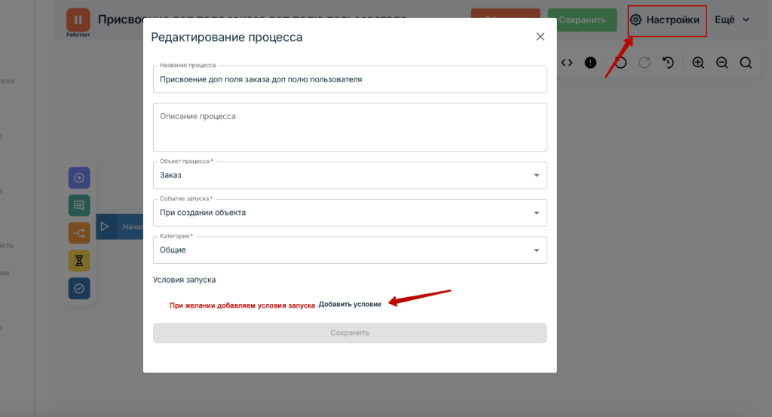Screen dimensions: 772x417
Task: Open the Объект процесса dropdown
Action: click(350, 175)
